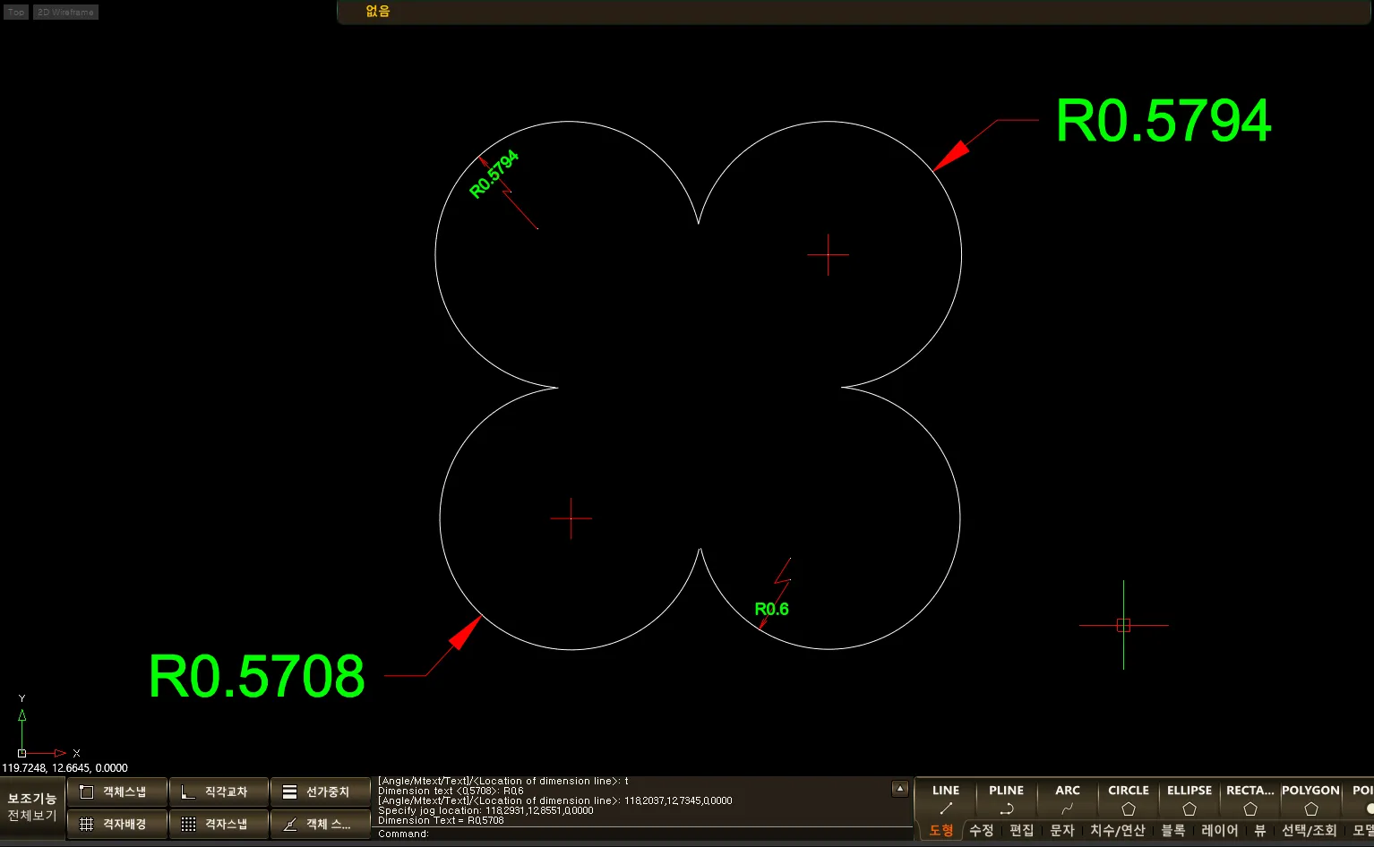The height and width of the screenshot is (847, 1374).
Task: Click the UCS origin icon
Action: 22,753
